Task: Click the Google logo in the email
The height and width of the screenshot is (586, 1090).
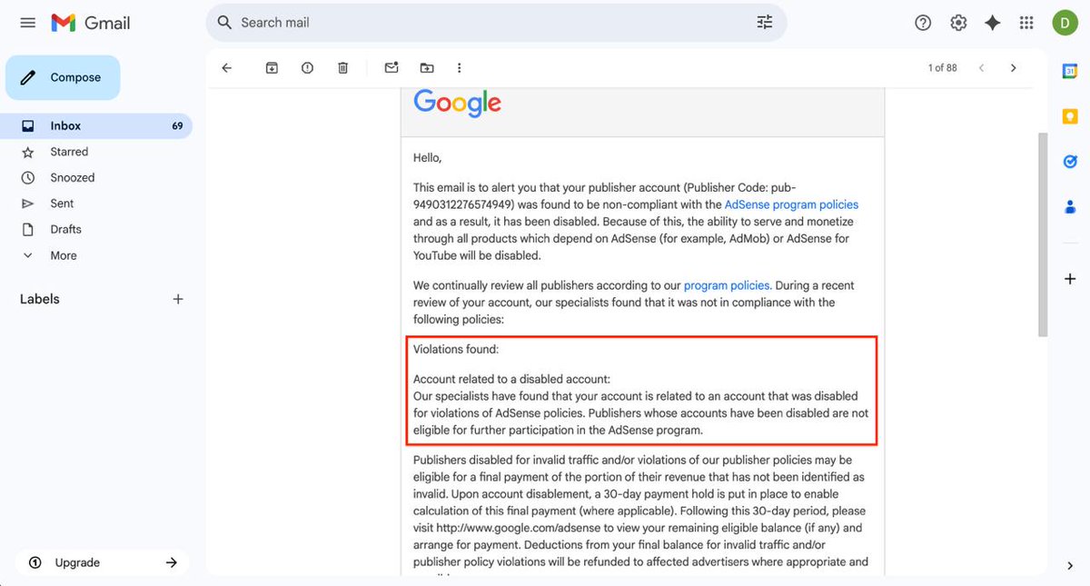Action: pyautogui.click(x=457, y=104)
